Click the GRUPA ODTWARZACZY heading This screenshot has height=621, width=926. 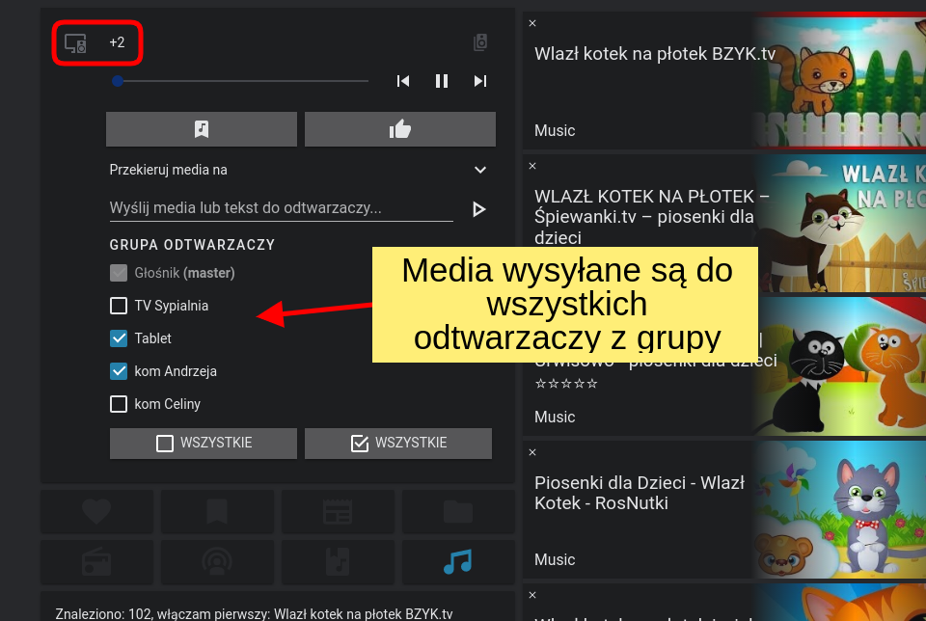point(192,245)
